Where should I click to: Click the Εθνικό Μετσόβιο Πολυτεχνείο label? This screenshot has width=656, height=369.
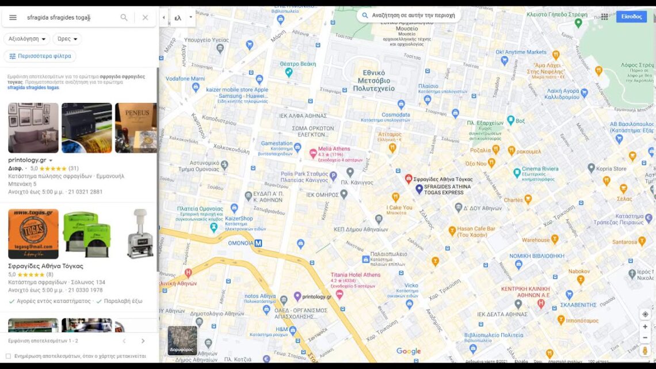pyautogui.click(x=373, y=81)
